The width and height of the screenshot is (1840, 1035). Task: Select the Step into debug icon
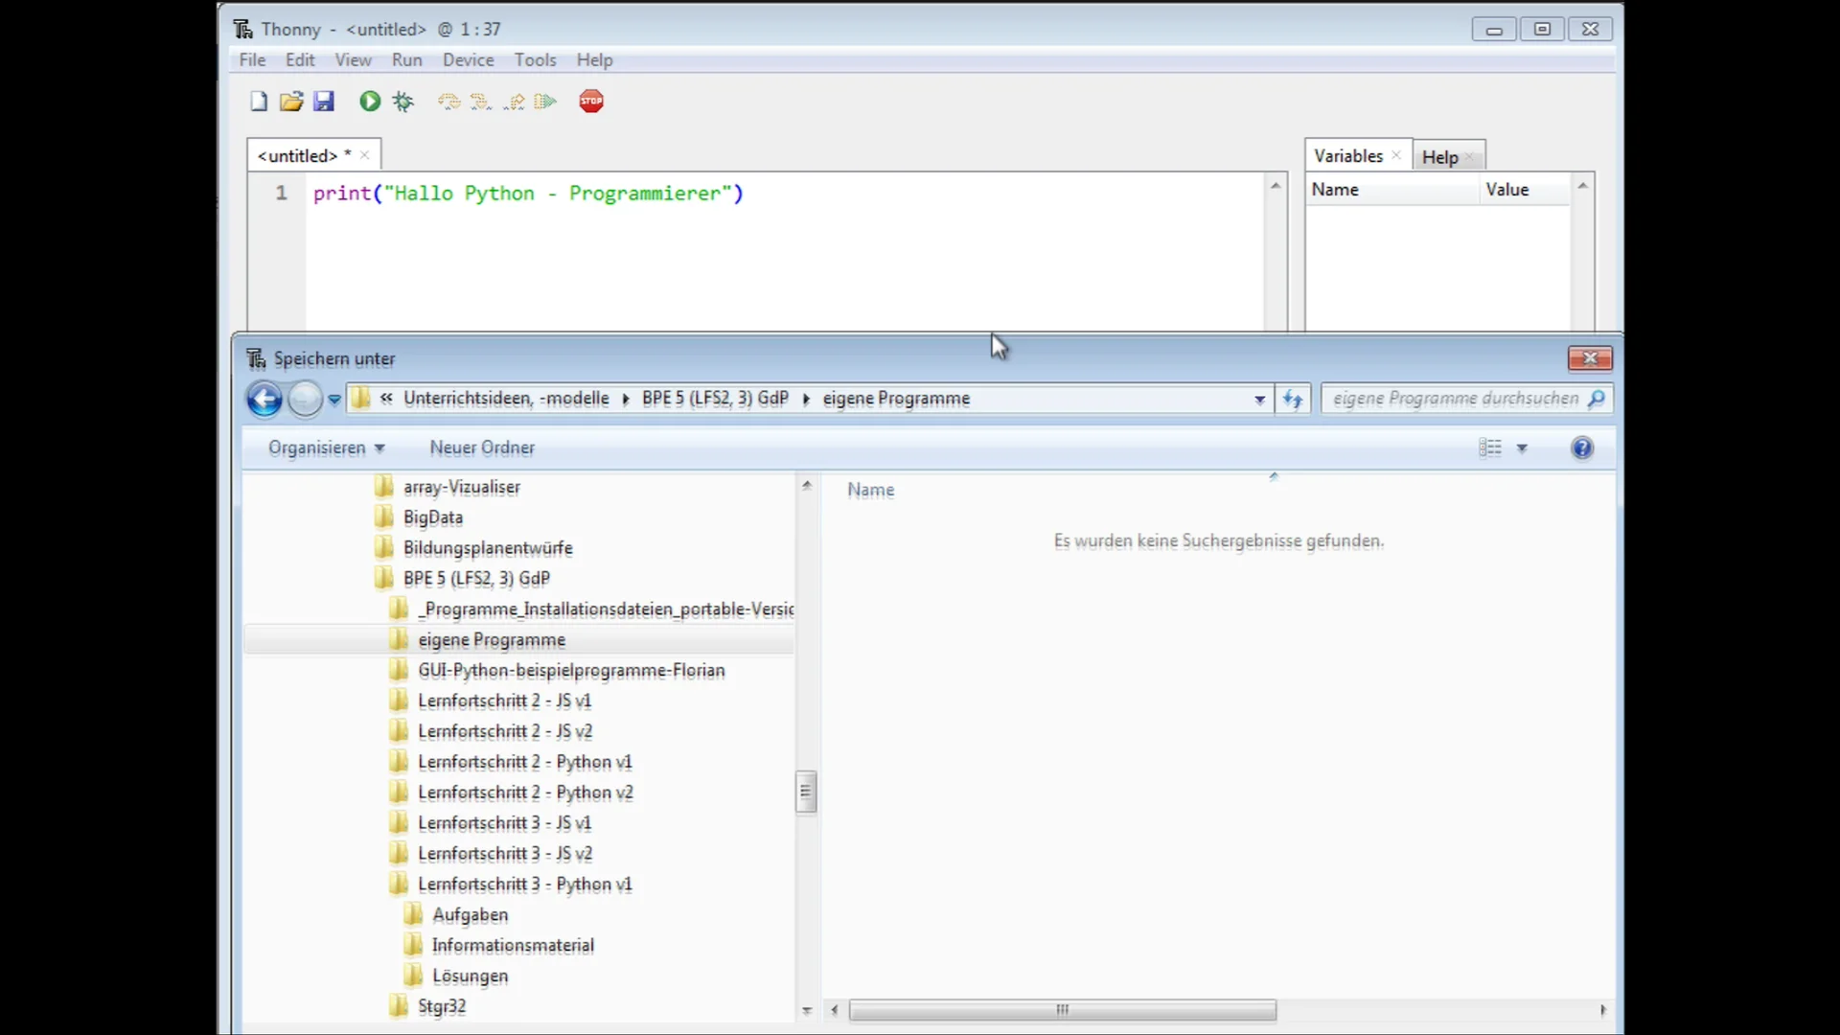pyautogui.click(x=481, y=101)
